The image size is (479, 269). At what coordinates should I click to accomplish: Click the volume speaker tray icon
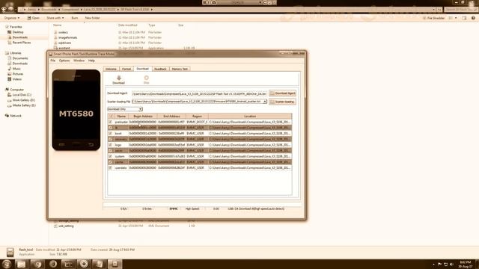[x=451, y=264]
